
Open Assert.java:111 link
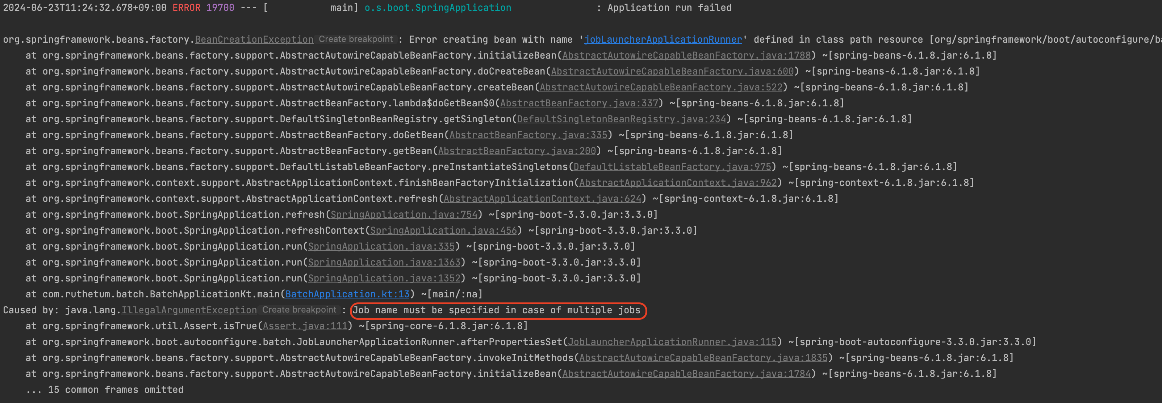pyautogui.click(x=305, y=326)
